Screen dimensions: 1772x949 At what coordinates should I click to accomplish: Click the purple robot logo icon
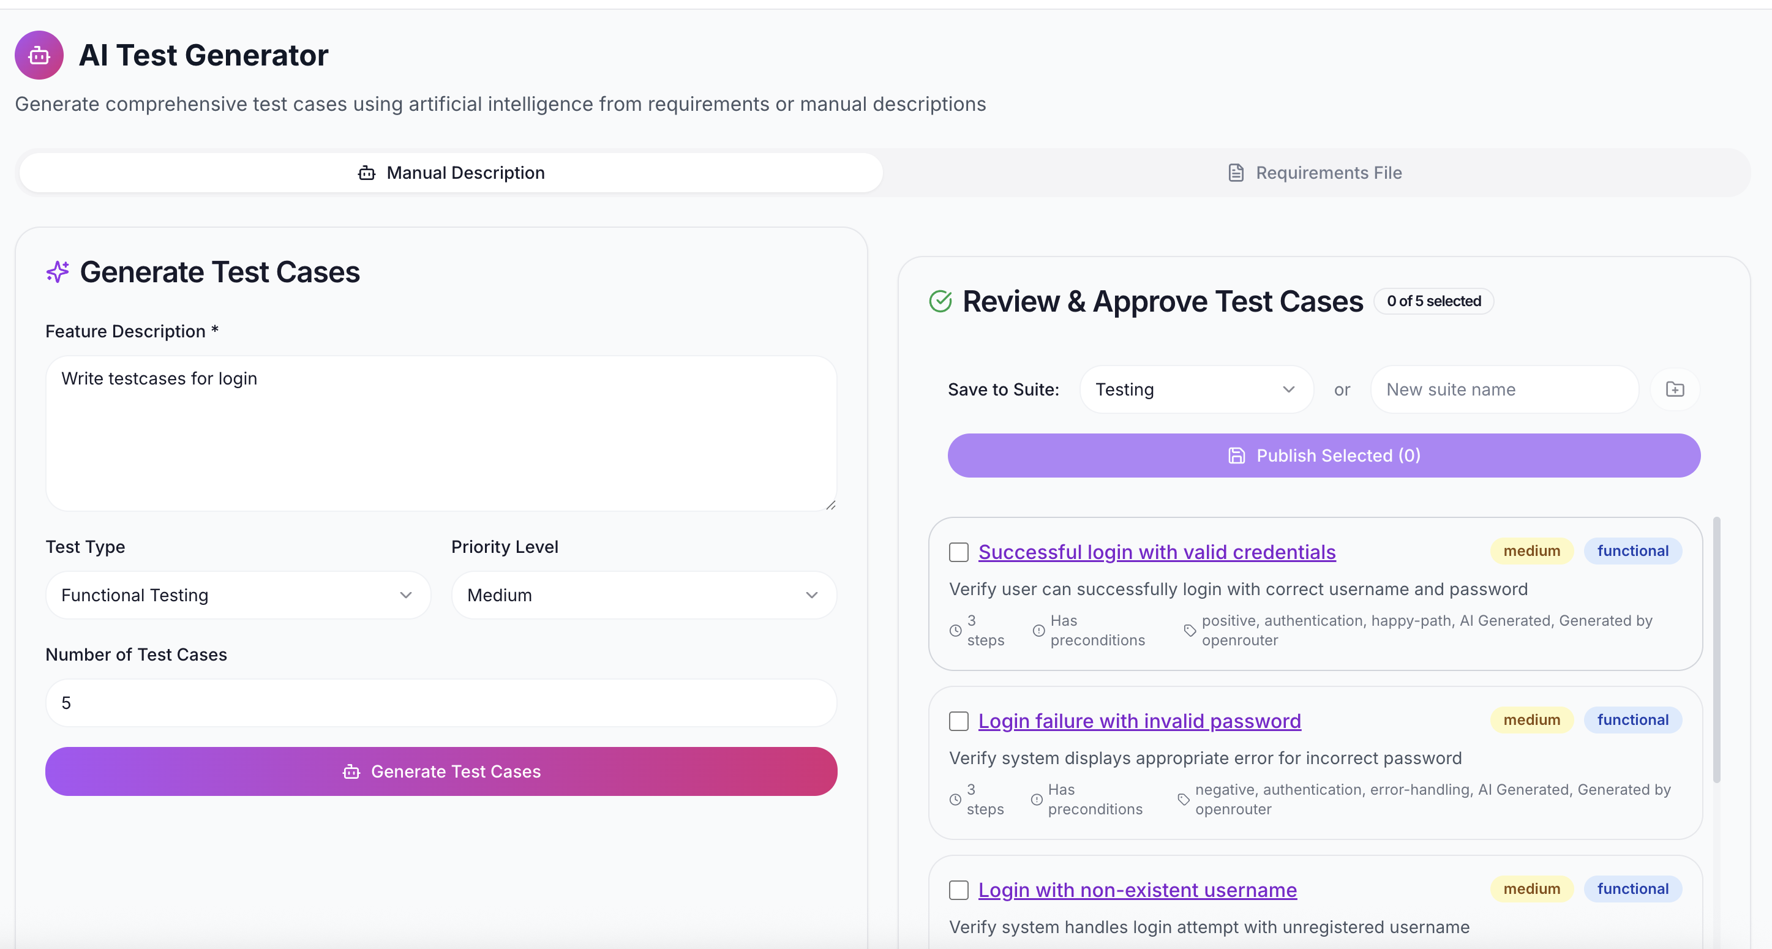coord(39,55)
